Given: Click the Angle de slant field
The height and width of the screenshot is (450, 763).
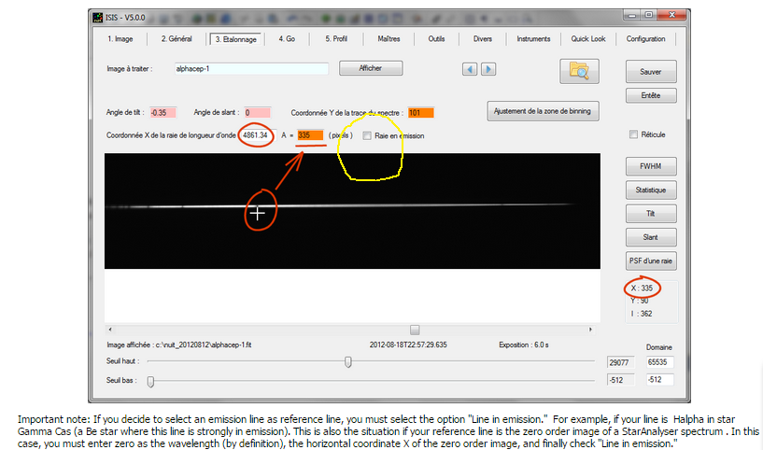Looking at the screenshot, I should click(257, 113).
